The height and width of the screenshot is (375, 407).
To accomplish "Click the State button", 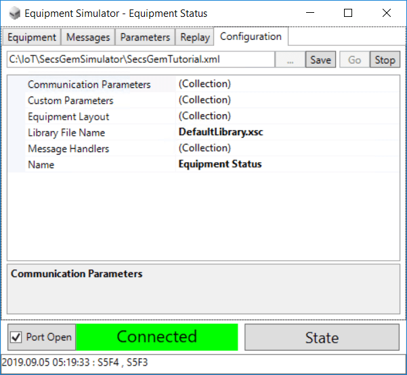I will [x=322, y=337].
